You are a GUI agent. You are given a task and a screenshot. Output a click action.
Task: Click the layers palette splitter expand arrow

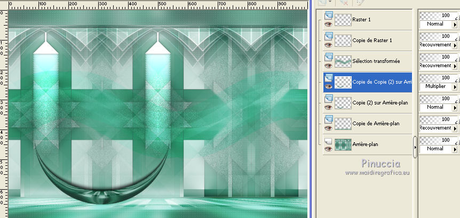tap(415, 147)
